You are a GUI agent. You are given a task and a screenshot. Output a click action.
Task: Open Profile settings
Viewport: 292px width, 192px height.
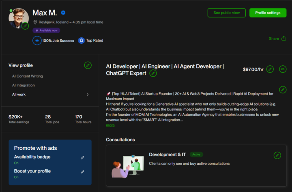tap(268, 13)
